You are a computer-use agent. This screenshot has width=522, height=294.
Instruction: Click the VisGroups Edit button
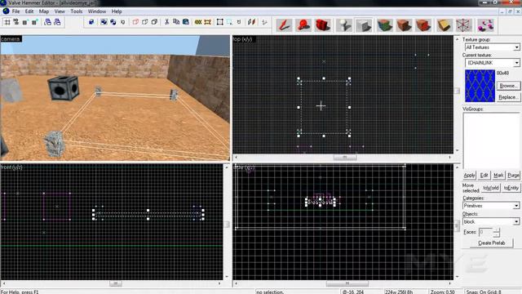pos(484,176)
